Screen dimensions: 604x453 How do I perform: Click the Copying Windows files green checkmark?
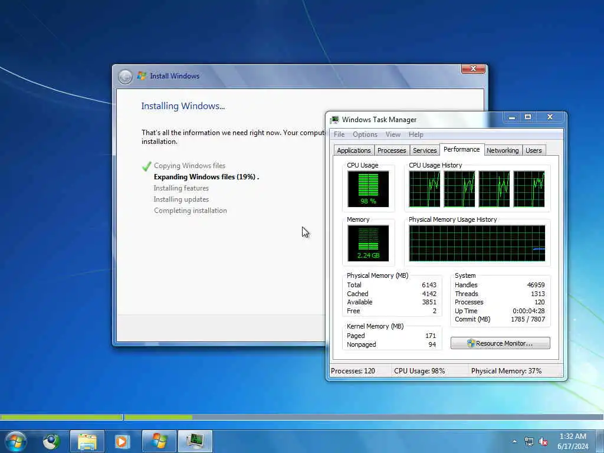tap(146, 166)
